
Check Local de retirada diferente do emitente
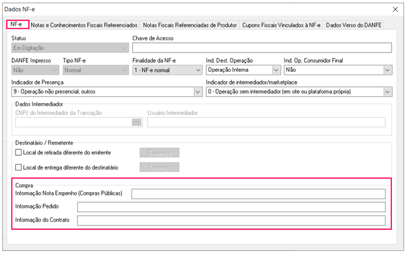pos(18,153)
